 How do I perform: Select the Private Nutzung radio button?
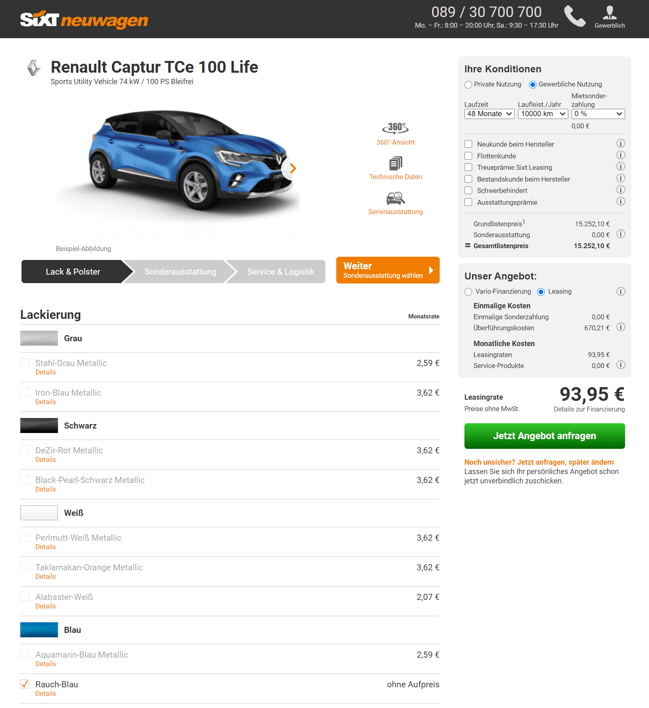[x=468, y=84]
